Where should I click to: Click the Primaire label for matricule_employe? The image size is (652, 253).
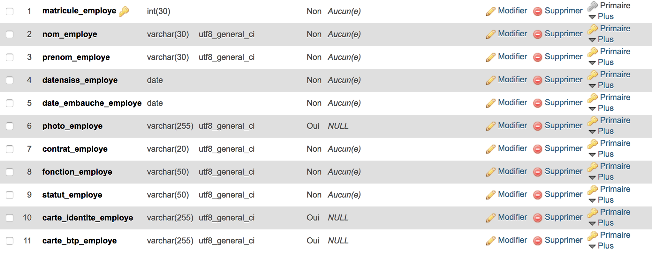click(x=615, y=6)
